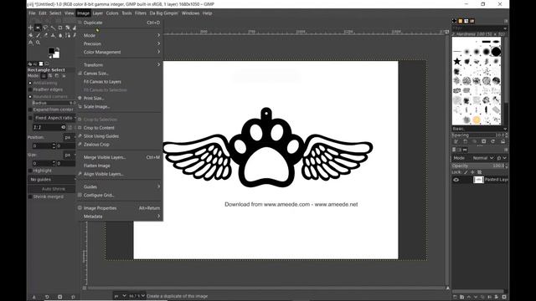Open Position unit px dropdown
Viewport: 536px width, 301px height.
(x=70, y=137)
